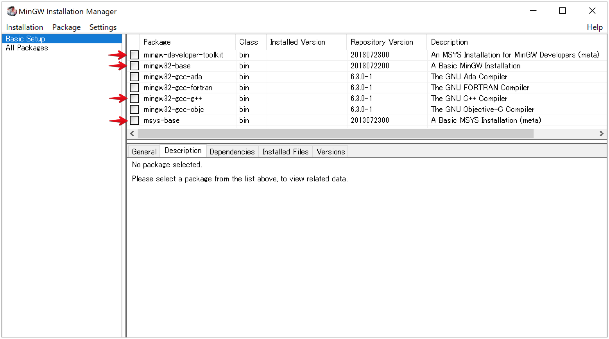Click the horizontal scrollbar right arrow
609x339 pixels.
tap(601, 134)
